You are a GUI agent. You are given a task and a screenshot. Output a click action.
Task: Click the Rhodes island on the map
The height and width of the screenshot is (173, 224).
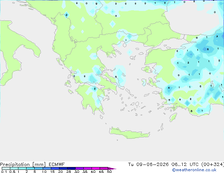tap(173, 117)
